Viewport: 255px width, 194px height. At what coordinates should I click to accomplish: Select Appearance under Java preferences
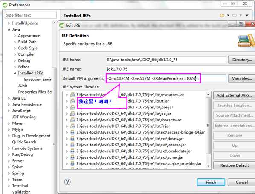pyautogui.click(x=29, y=36)
